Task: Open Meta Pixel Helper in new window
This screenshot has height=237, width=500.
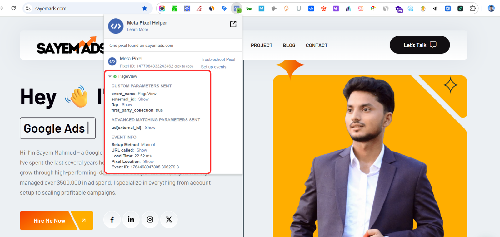Action: point(233,24)
